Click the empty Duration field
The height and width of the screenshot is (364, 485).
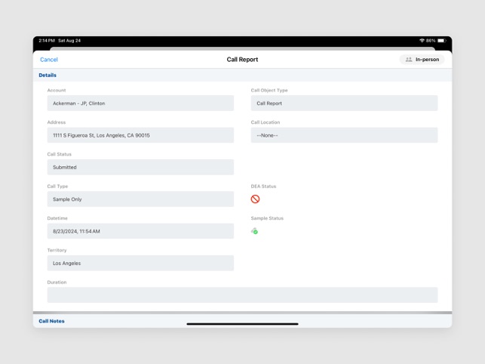[x=243, y=295]
